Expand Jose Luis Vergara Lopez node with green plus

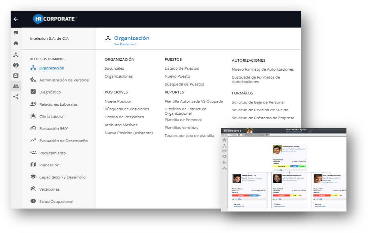click(315, 199)
